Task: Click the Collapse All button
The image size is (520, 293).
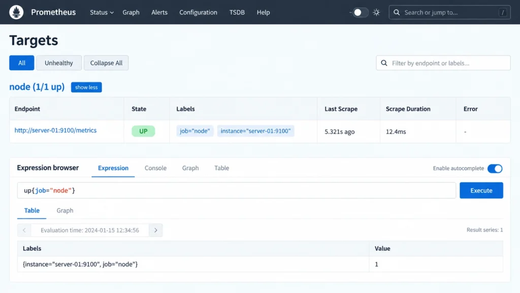Action: [106, 63]
